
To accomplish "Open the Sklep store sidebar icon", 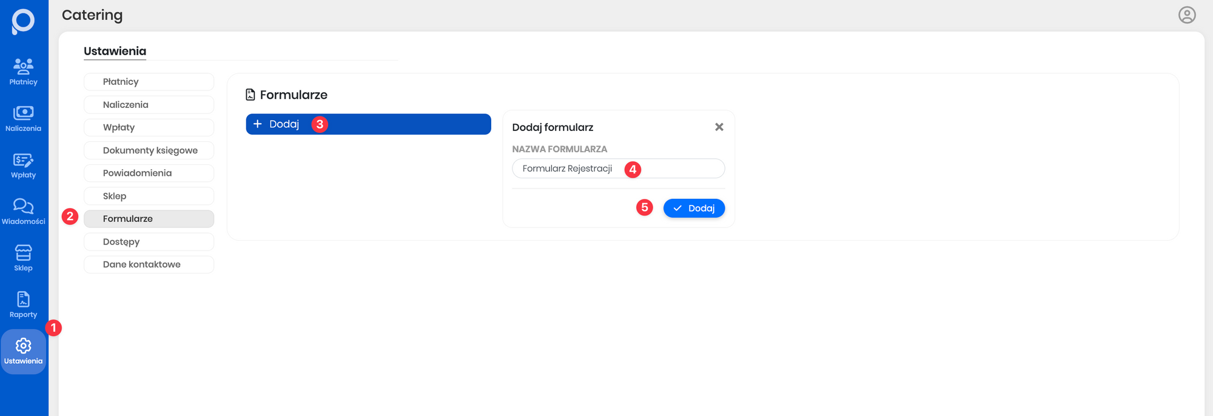I will [23, 258].
